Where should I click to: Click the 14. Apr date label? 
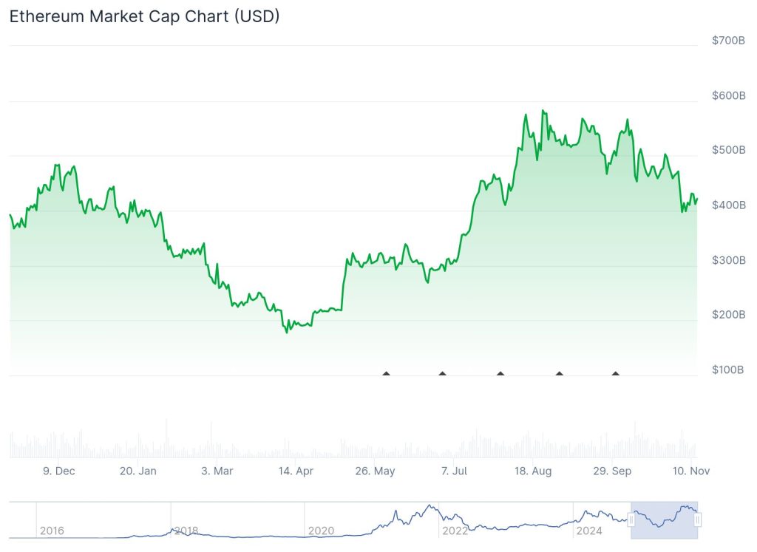click(x=295, y=471)
